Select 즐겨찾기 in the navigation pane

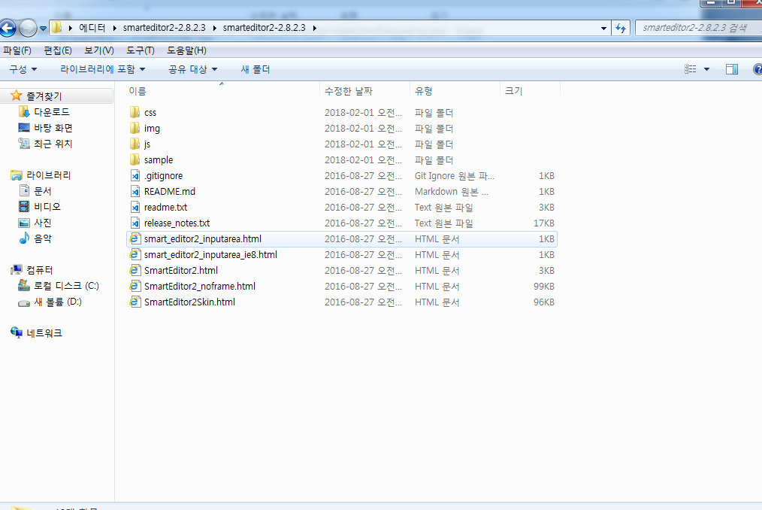tap(44, 96)
